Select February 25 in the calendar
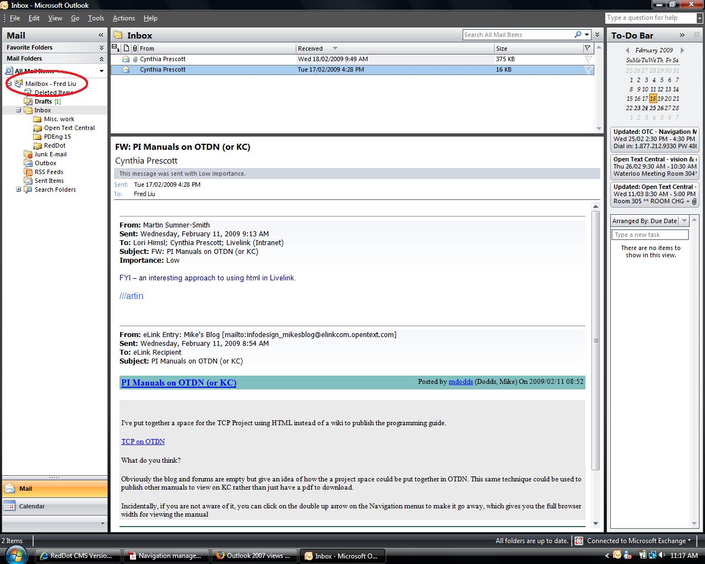705x564 pixels. 653,108
